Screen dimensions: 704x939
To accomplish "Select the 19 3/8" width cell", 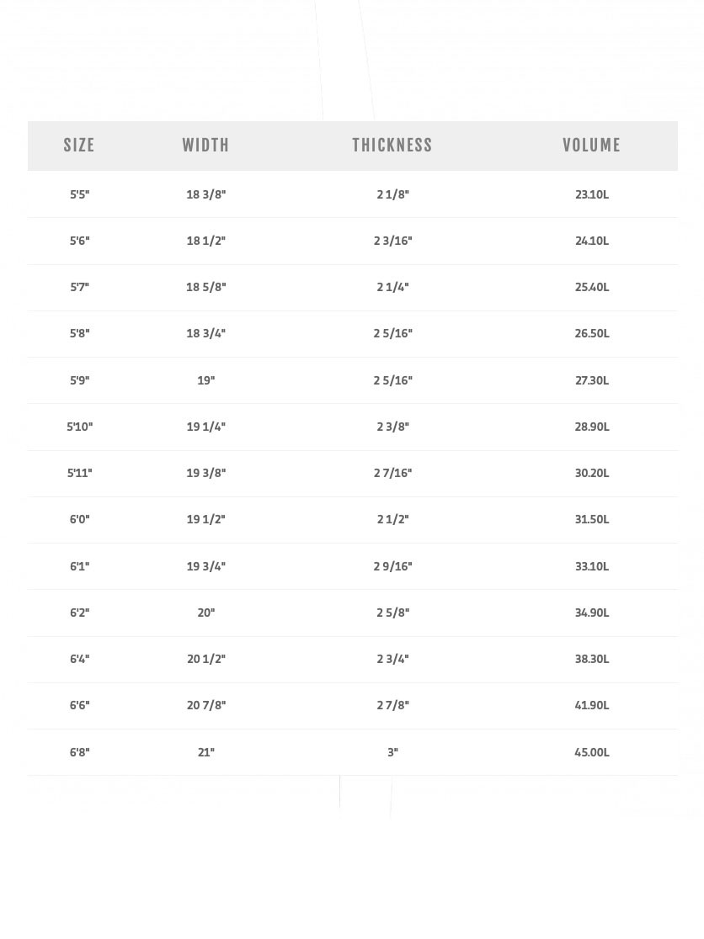I will (206, 473).
